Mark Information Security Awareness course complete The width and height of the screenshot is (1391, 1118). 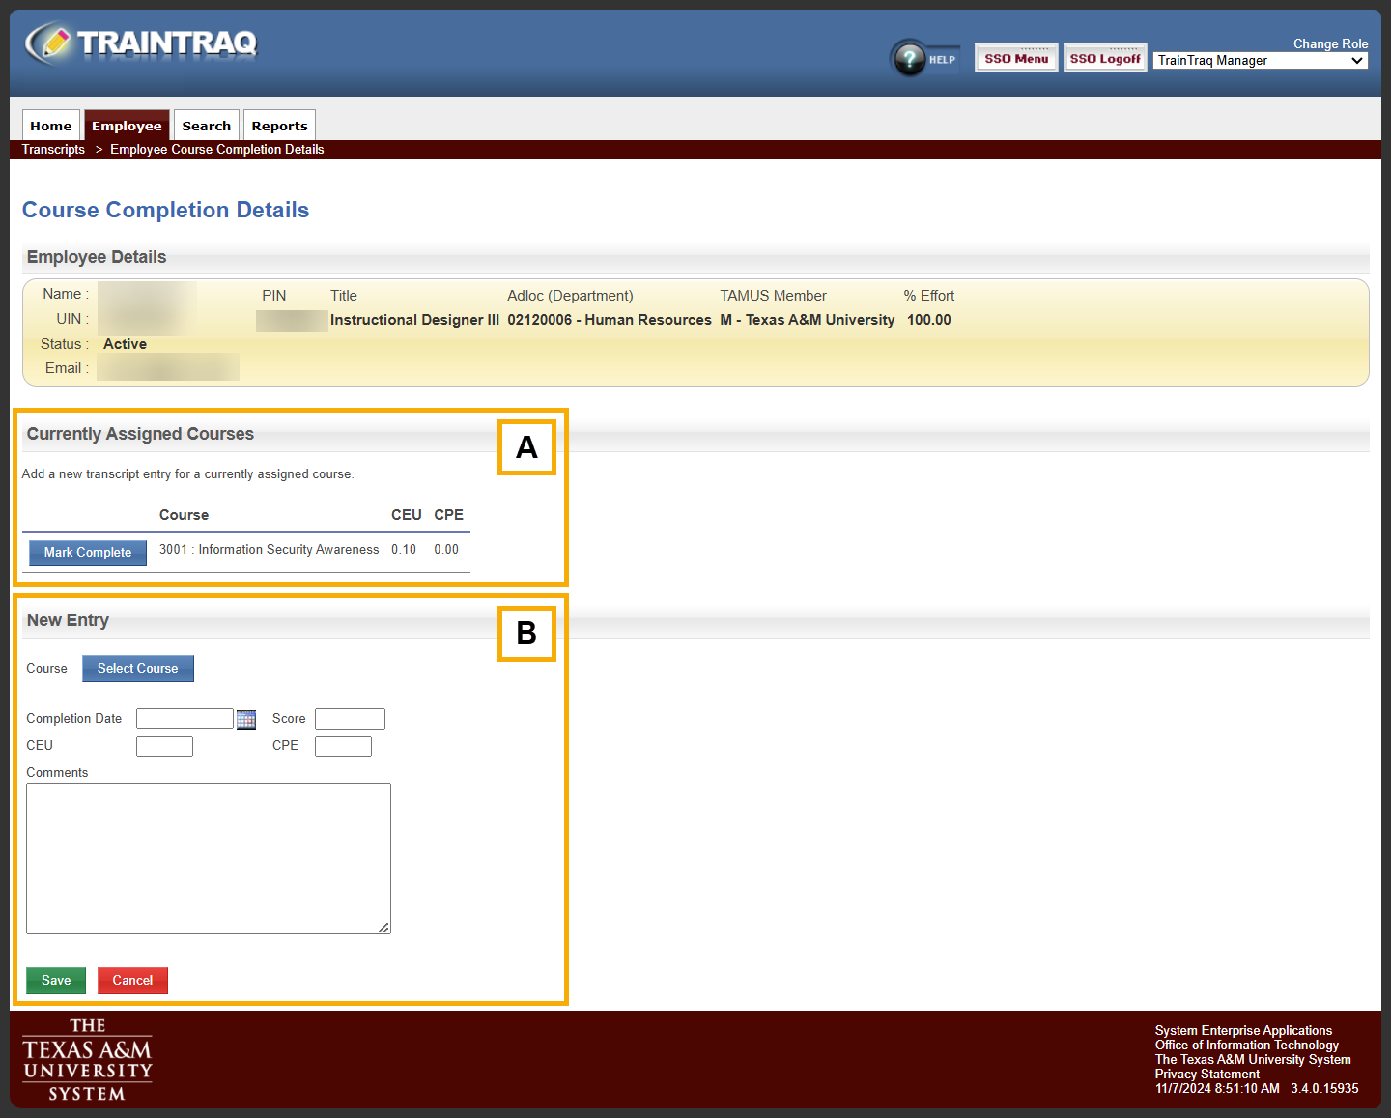88,553
